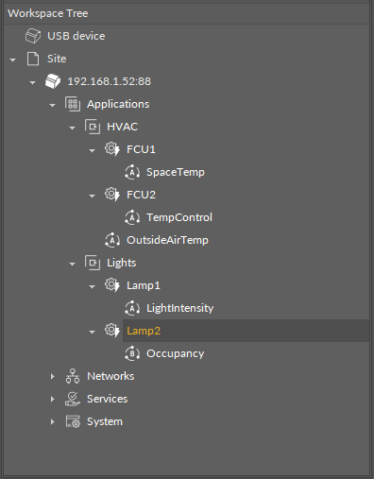Select the Occupancy label
Screen dimensions: 374x479
[x=176, y=353]
